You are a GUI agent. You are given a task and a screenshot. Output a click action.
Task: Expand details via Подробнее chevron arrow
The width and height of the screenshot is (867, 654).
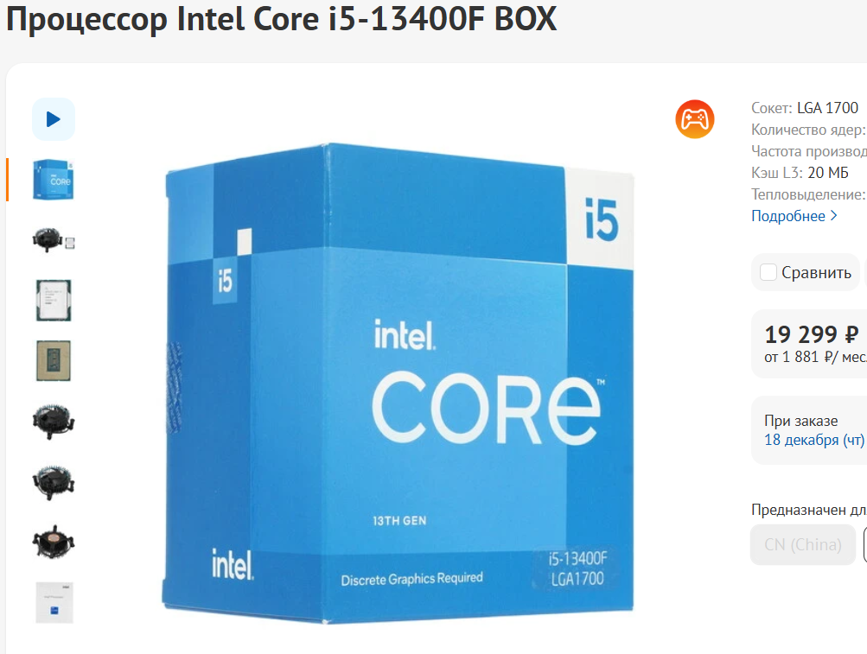point(834,216)
